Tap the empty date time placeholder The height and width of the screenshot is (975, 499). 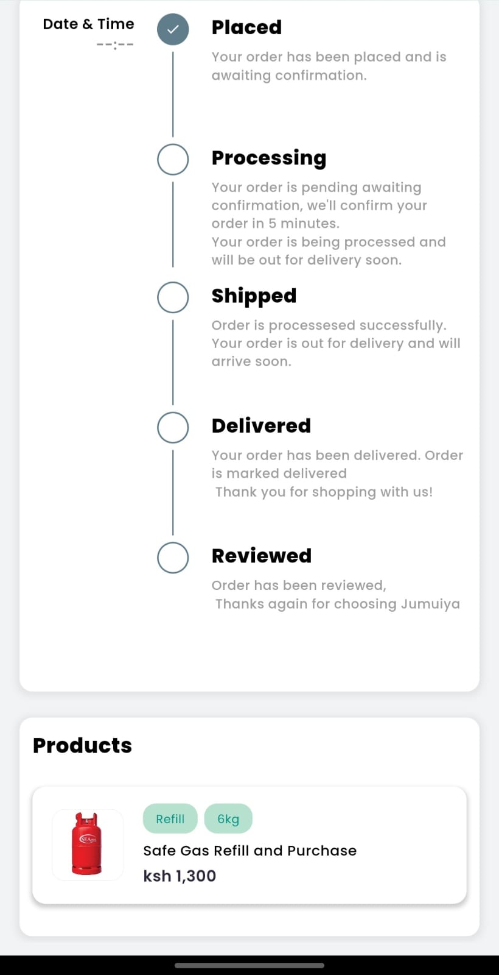point(115,44)
